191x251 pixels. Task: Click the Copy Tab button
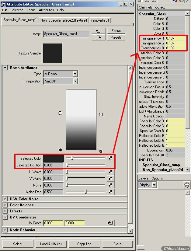pyautogui.click(x=84, y=244)
